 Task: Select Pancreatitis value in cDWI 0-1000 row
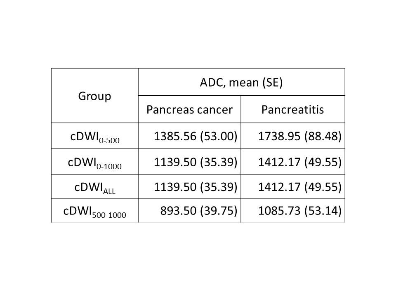point(299,161)
